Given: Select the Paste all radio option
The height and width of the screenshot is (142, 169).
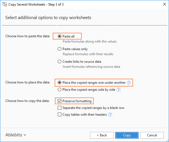Looking at the screenshot, I should (59, 36).
